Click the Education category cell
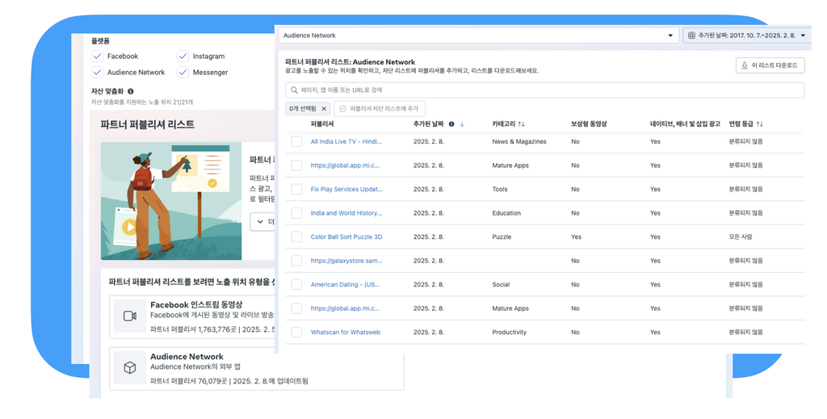 pyautogui.click(x=506, y=213)
